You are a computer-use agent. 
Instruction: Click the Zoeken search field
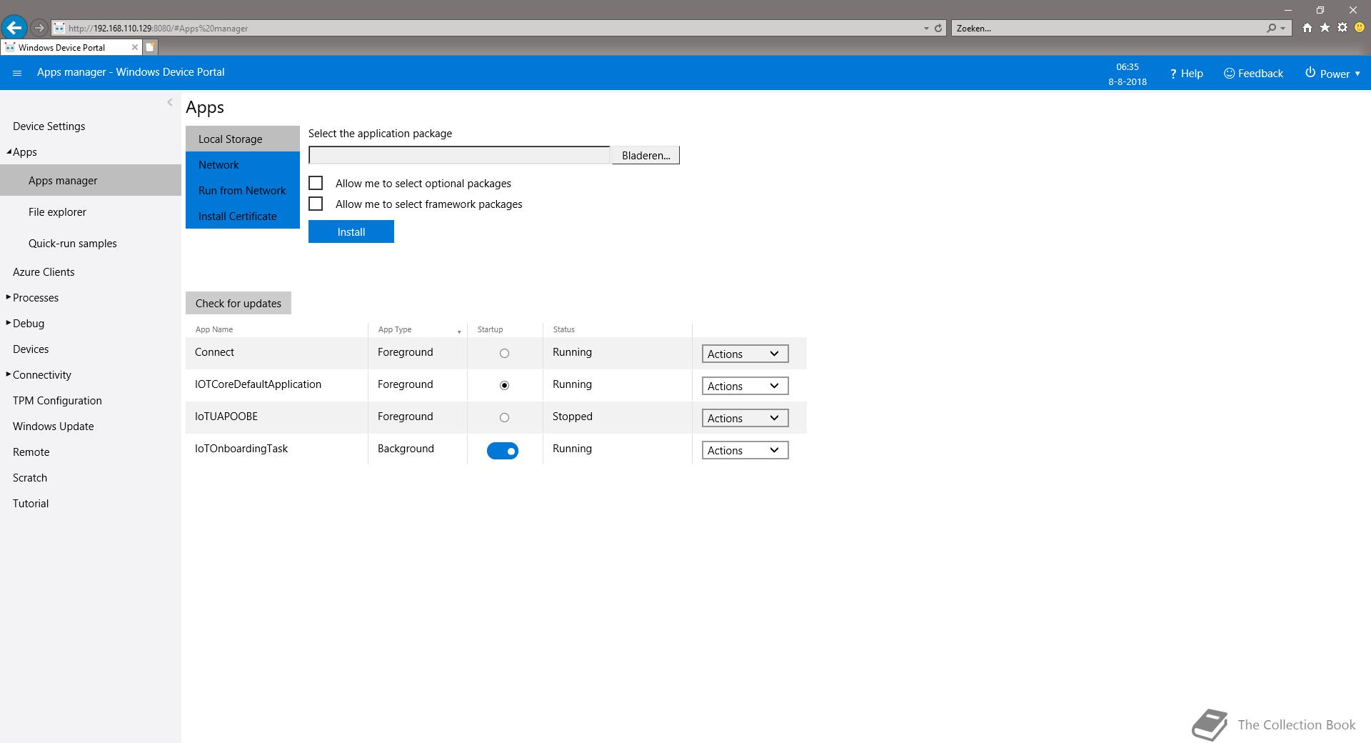[x=1107, y=29]
